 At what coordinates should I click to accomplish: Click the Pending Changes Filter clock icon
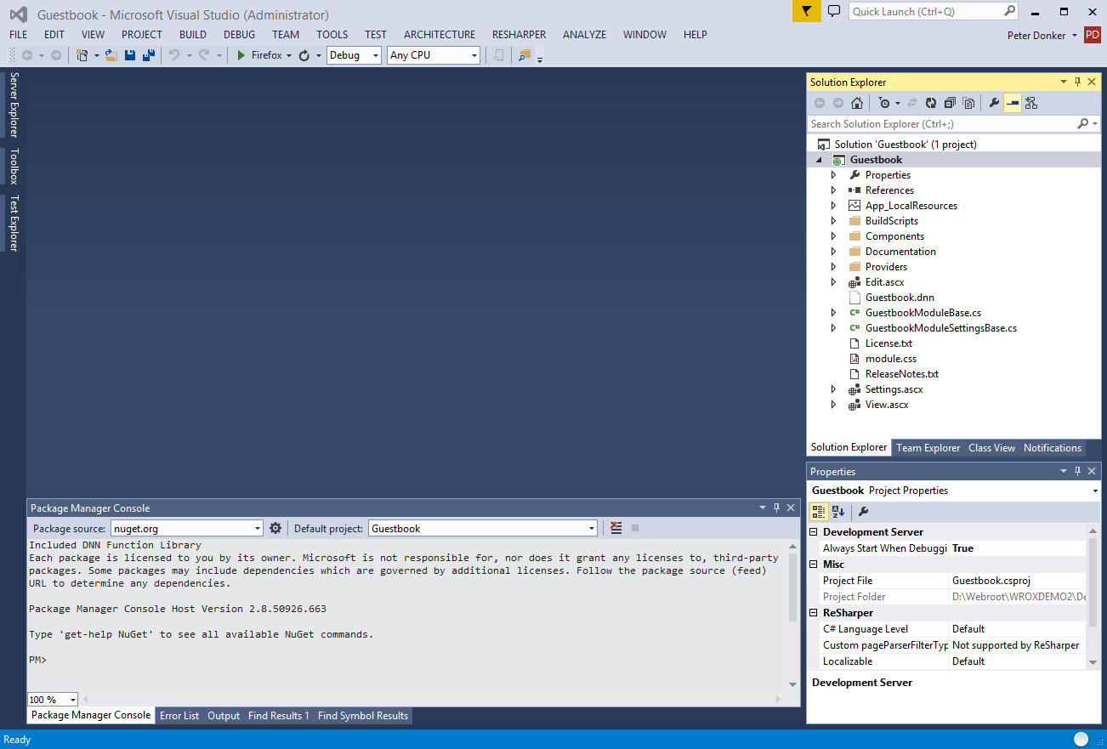884,103
